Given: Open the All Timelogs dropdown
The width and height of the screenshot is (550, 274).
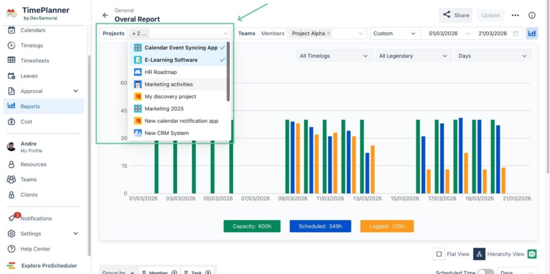Looking at the screenshot, I should (x=333, y=56).
